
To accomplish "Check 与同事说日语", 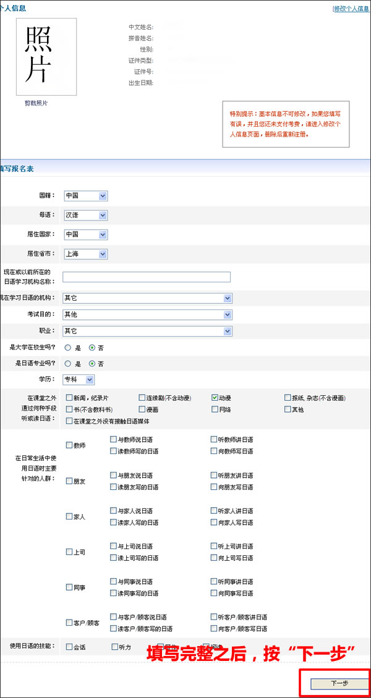I will point(113,581).
